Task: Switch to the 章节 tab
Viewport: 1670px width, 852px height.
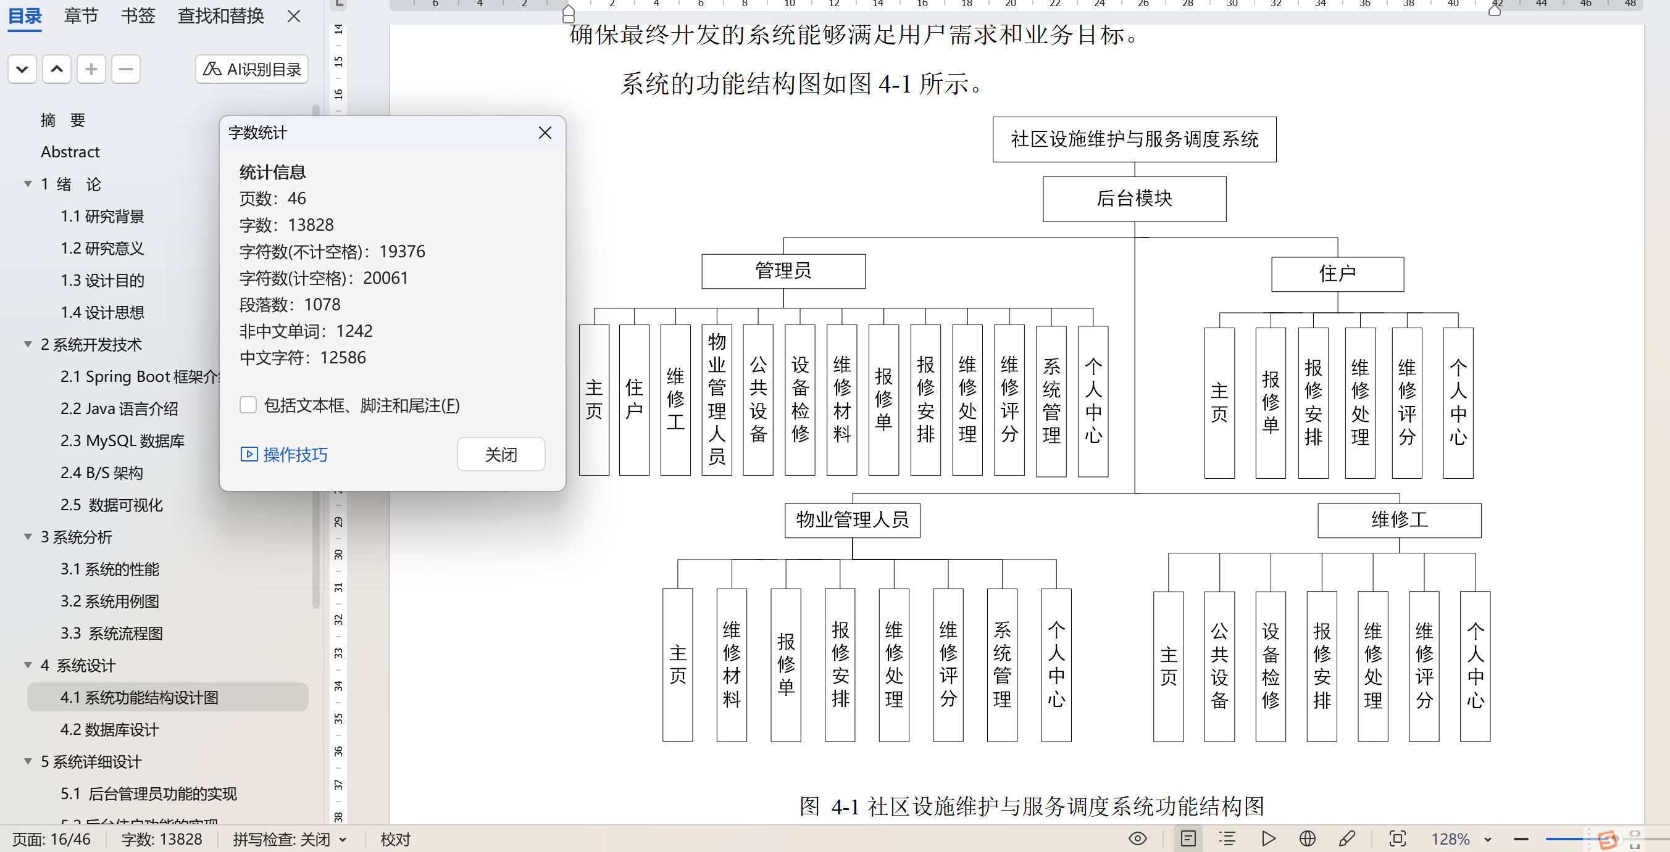Action: 81,15
